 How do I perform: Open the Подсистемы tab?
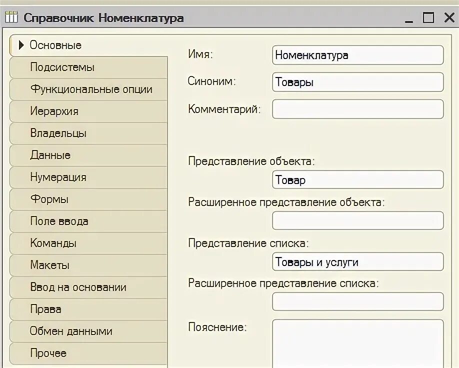click(x=88, y=67)
